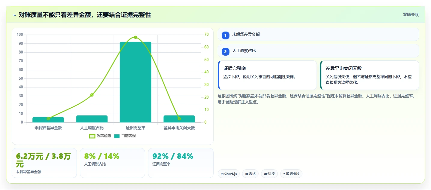Click the left axis value 100

[x=20, y=35]
